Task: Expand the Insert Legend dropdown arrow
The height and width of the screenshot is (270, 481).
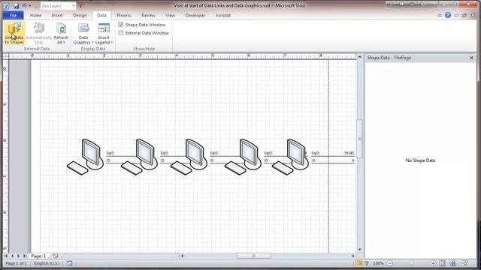Action: click(112, 43)
